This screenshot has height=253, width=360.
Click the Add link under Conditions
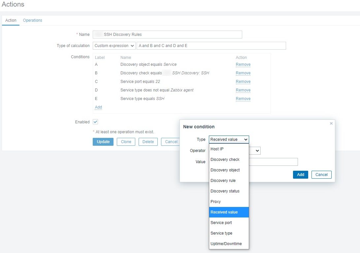pos(98,107)
